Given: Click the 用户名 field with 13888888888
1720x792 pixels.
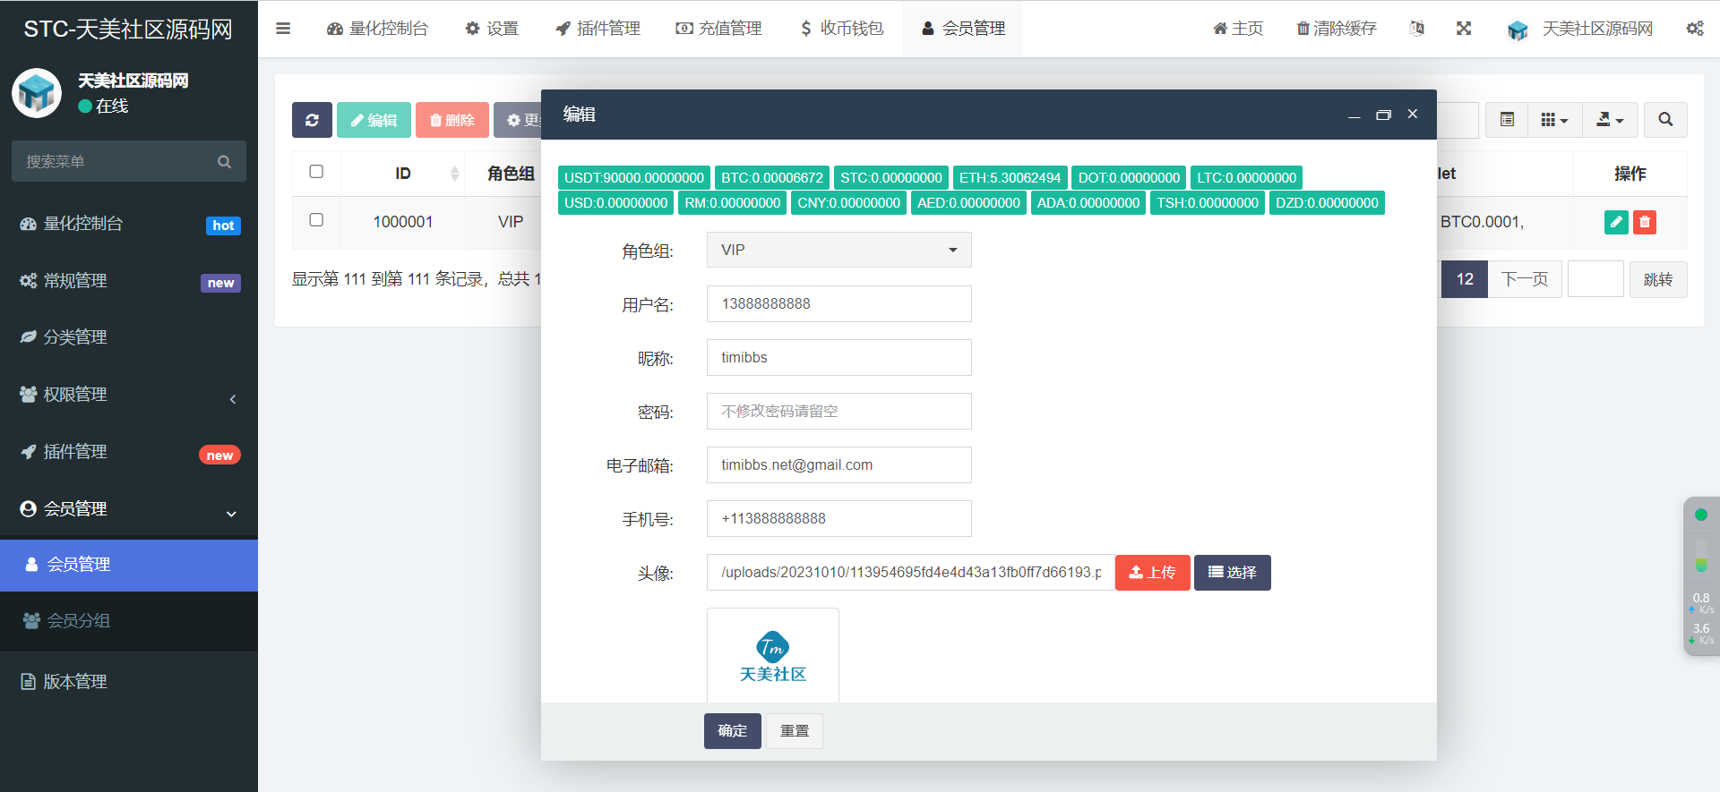Looking at the screenshot, I should tap(839, 303).
